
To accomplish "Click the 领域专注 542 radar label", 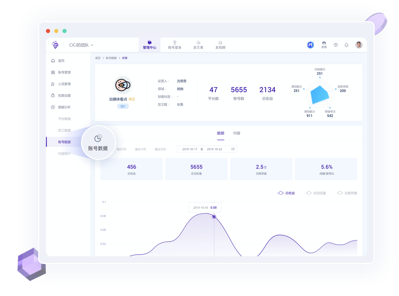I will 330,114.
